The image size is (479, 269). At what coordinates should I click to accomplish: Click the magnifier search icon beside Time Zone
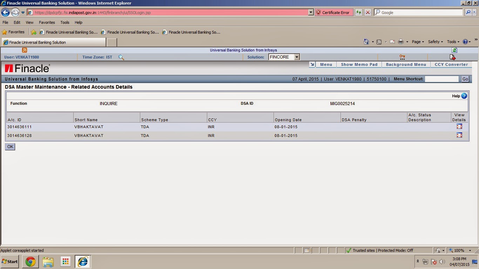pyautogui.click(x=121, y=57)
